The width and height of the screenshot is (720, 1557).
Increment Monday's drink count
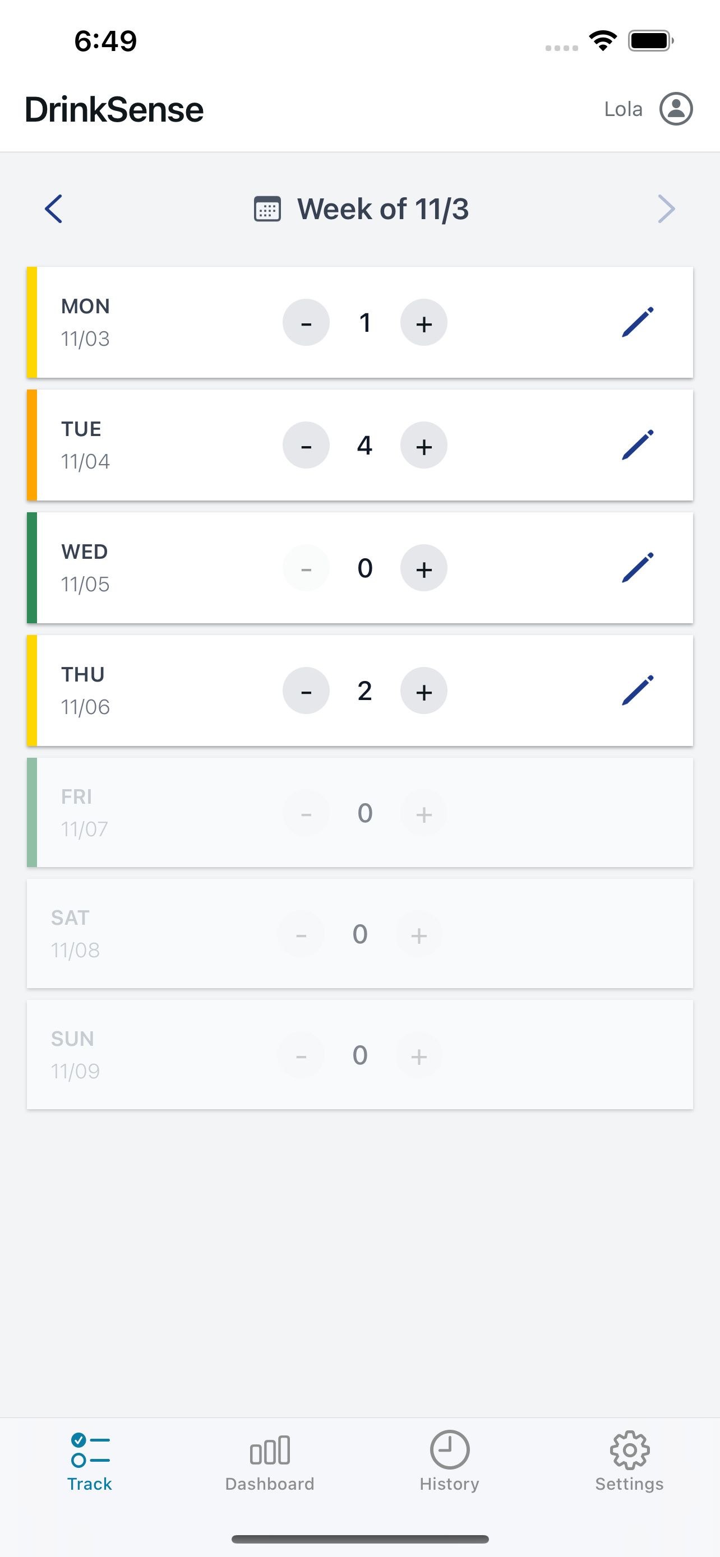click(423, 322)
